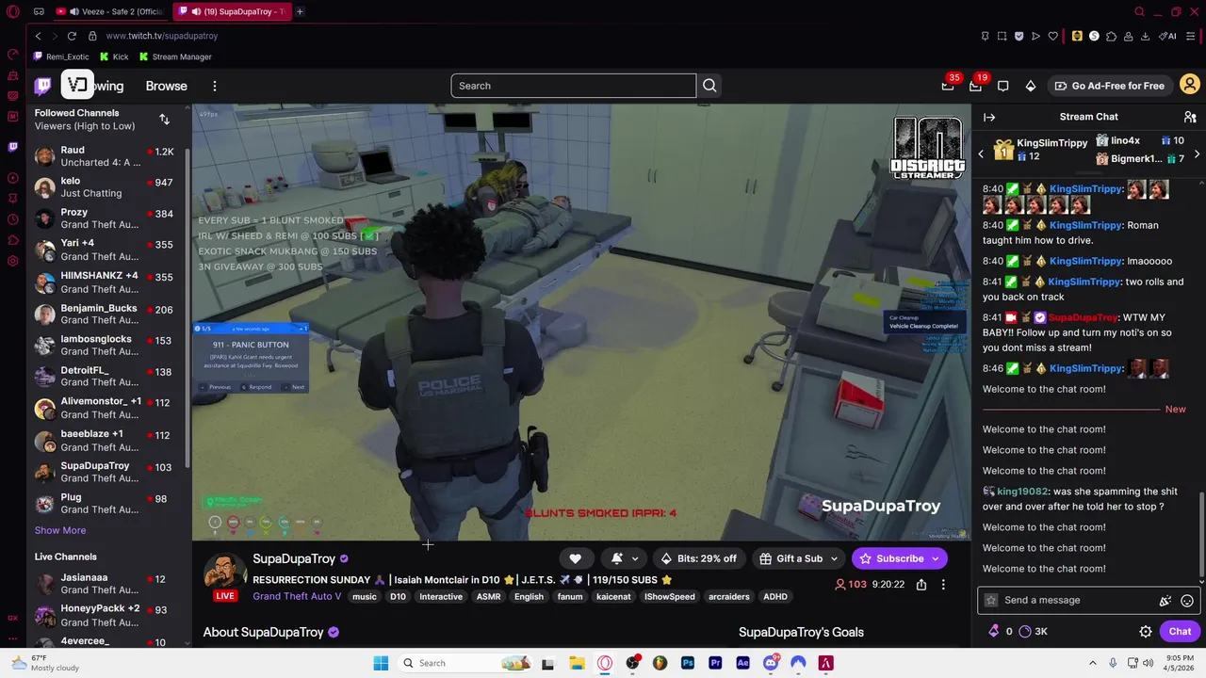This screenshot has height=678, width=1206.
Task: Open Premiere Pro from the taskbar
Action: pos(715,663)
